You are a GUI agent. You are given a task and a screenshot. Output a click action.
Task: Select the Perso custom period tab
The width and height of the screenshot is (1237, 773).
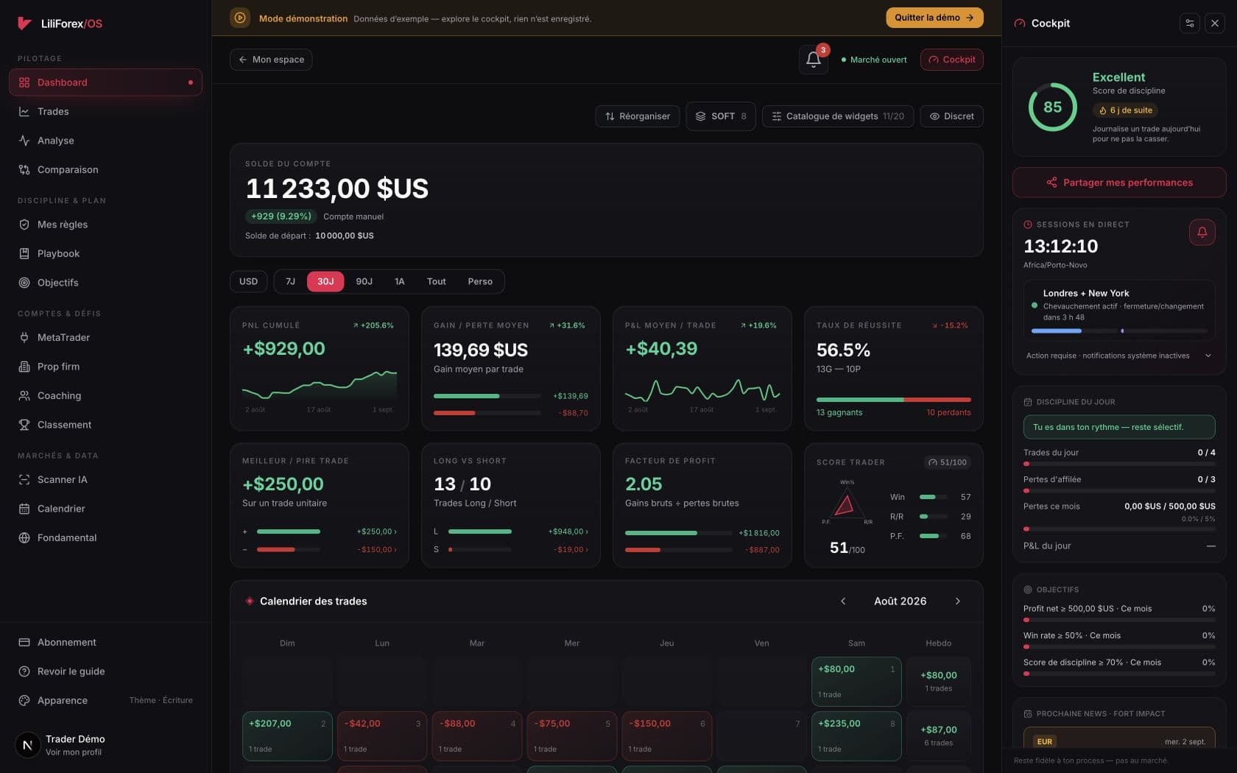(480, 281)
